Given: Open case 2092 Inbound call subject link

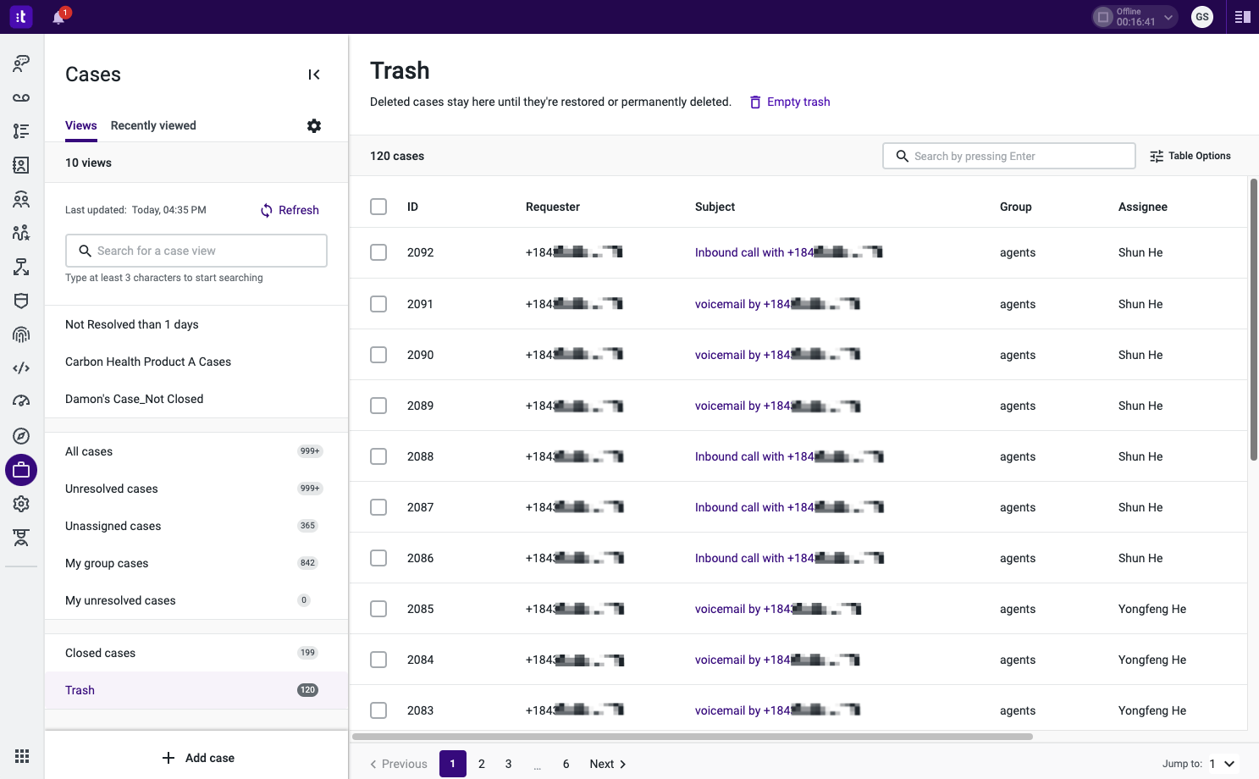Looking at the screenshot, I should point(789,252).
